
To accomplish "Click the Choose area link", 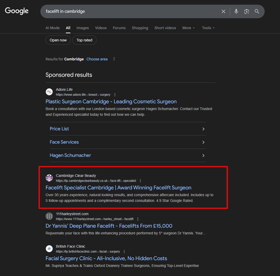I will 97,59.
